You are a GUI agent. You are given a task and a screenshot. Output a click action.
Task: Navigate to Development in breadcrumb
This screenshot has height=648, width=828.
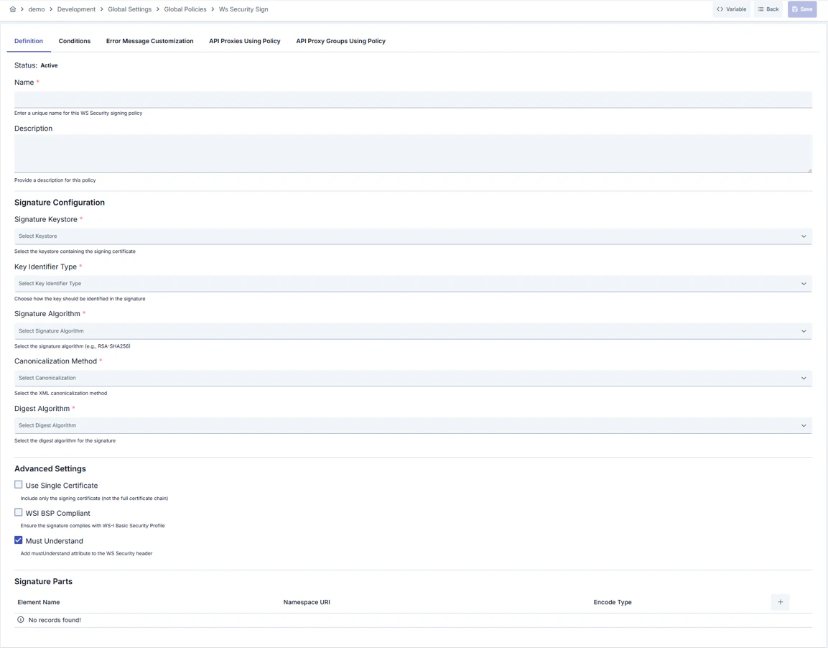point(77,9)
